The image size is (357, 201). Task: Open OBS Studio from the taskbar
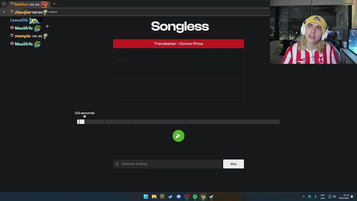pos(187,197)
